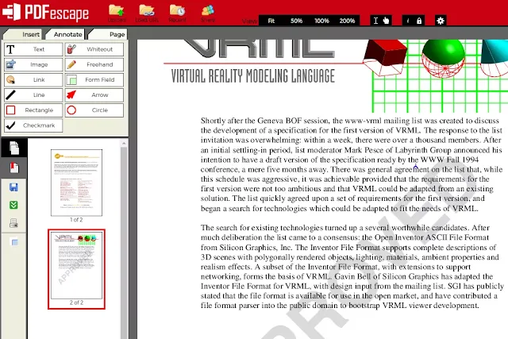The width and height of the screenshot is (508, 339).
Task: Select the hand pan tool
Action: (x=386, y=21)
